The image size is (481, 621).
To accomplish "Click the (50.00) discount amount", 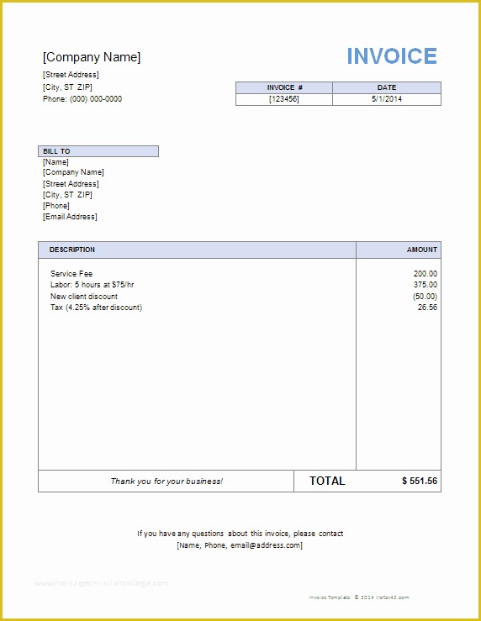I will click(425, 297).
